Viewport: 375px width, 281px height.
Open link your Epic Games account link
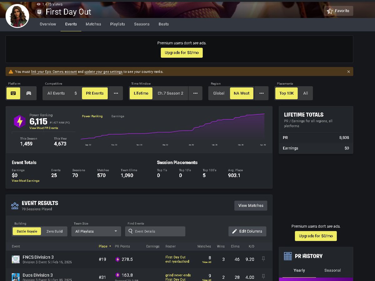click(54, 72)
